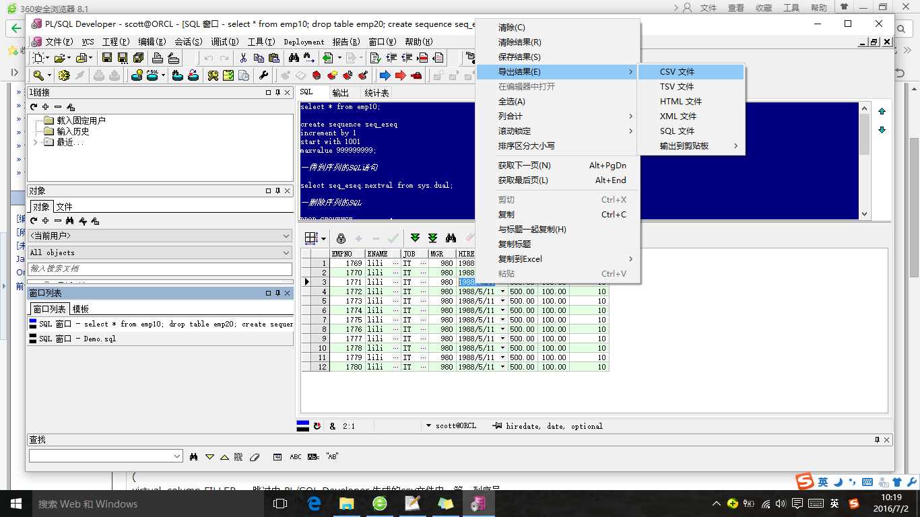920x517 pixels.
Task: Click the Fetch last page green arrows icon
Action: click(x=433, y=238)
